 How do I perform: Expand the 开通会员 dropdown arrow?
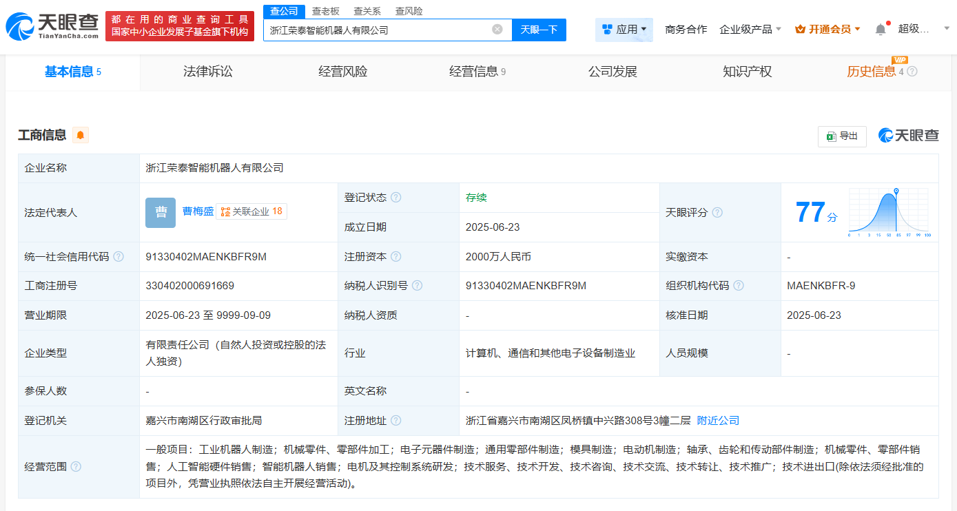point(856,28)
